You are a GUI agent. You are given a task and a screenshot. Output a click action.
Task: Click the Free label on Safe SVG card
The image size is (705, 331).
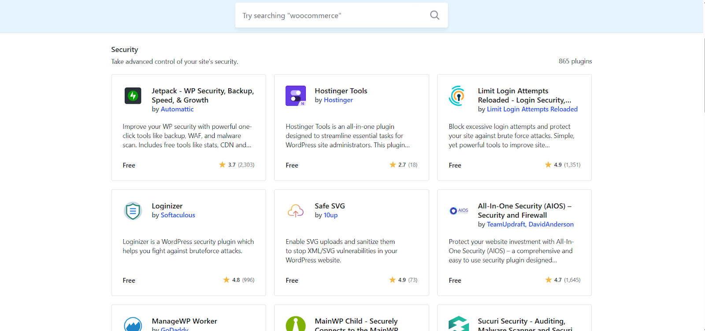pyautogui.click(x=292, y=280)
